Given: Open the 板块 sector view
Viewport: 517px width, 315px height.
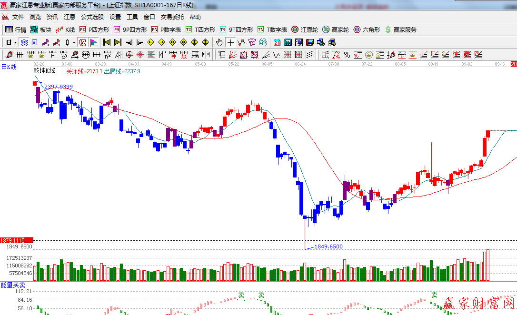Looking at the screenshot, I should [41, 30].
